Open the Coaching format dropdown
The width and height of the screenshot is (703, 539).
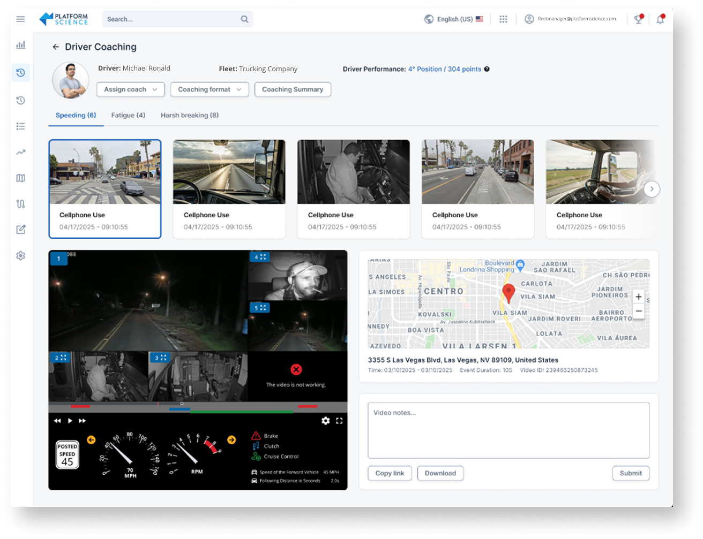click(210, 89)
